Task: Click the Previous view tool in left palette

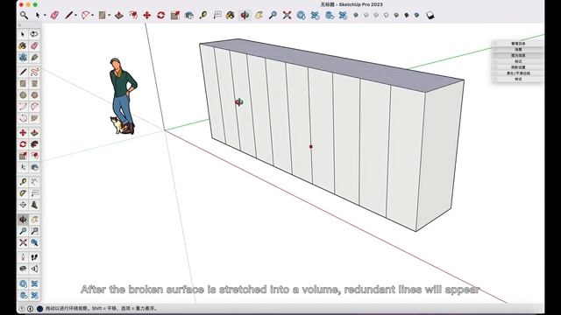Action: click(x=34, y=242)
